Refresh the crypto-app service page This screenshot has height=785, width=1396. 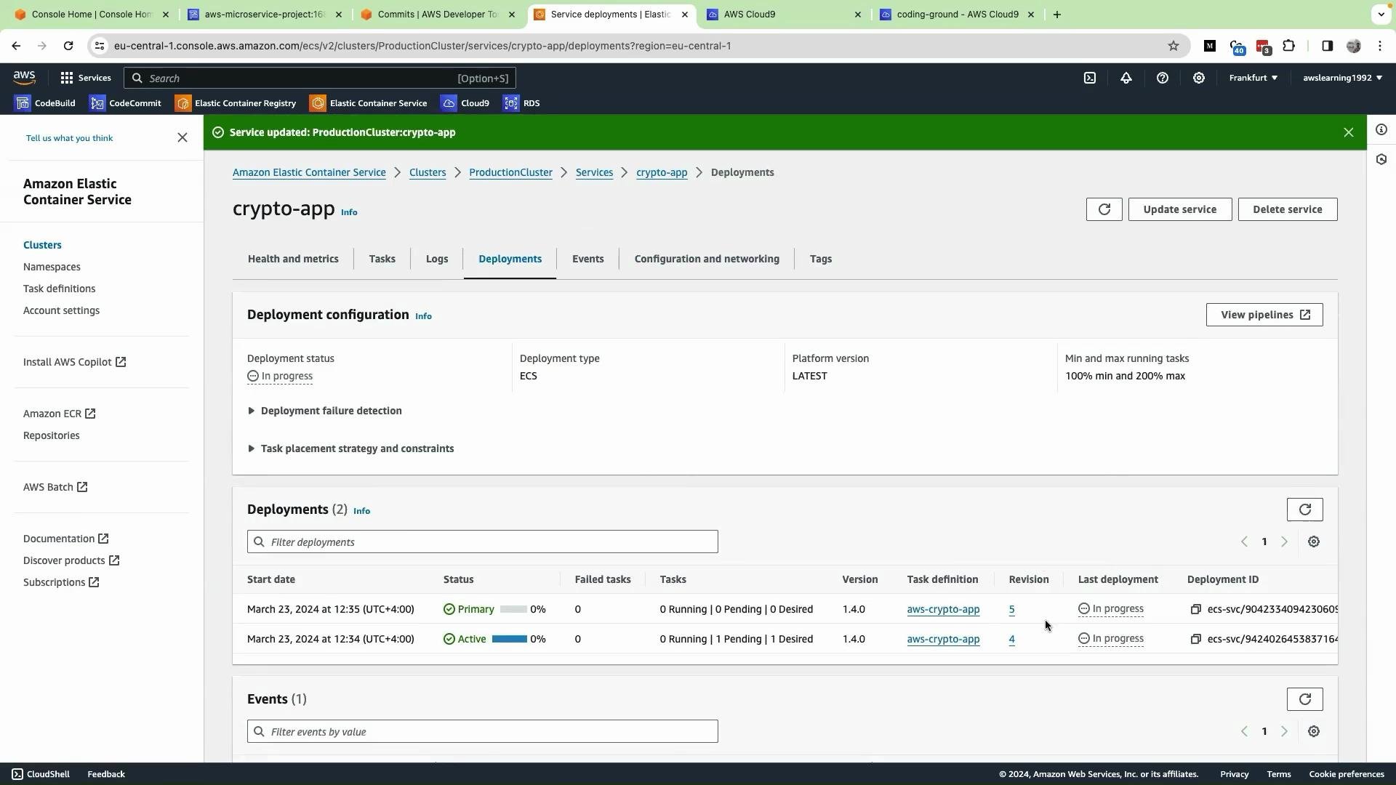1104,209
